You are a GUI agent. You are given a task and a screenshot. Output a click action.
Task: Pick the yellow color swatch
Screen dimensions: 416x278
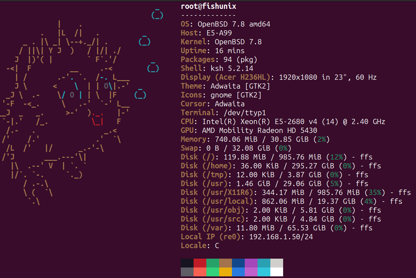(225, 272)
